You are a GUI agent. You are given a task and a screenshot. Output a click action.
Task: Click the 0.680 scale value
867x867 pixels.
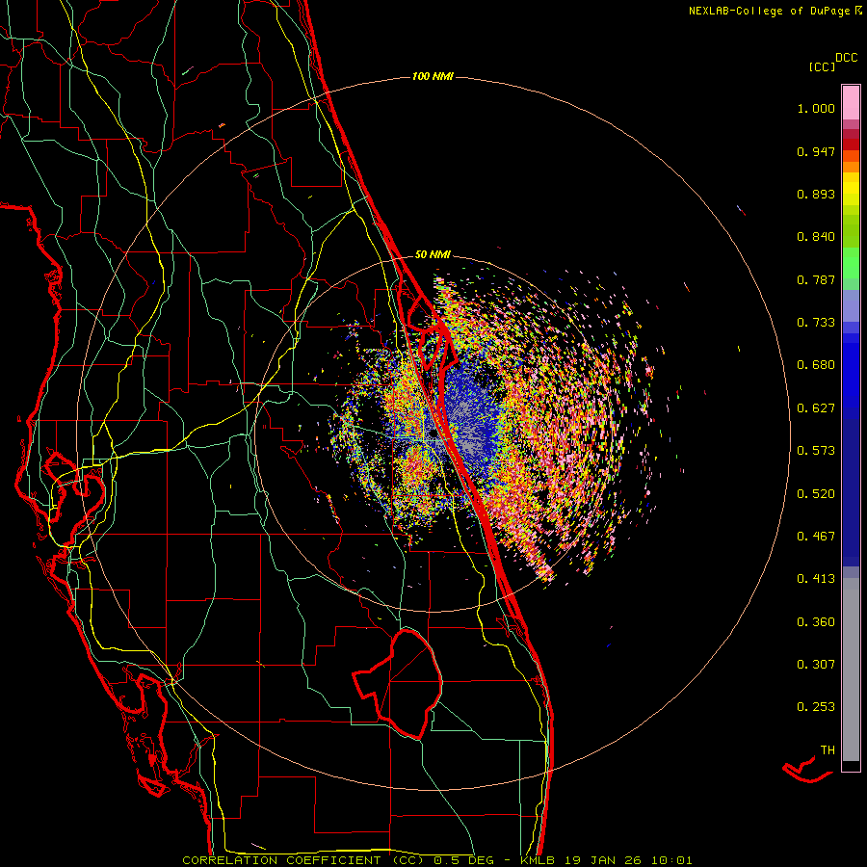coord(816,365)
